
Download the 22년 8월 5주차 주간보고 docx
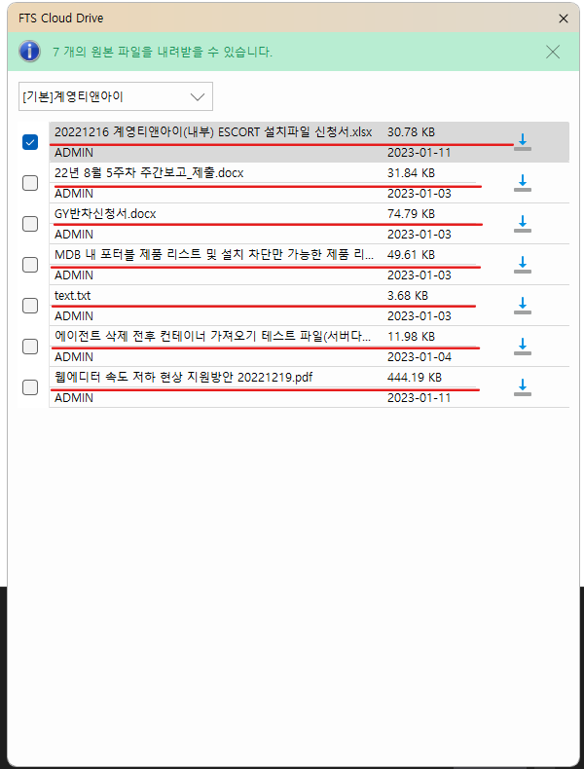523,183
